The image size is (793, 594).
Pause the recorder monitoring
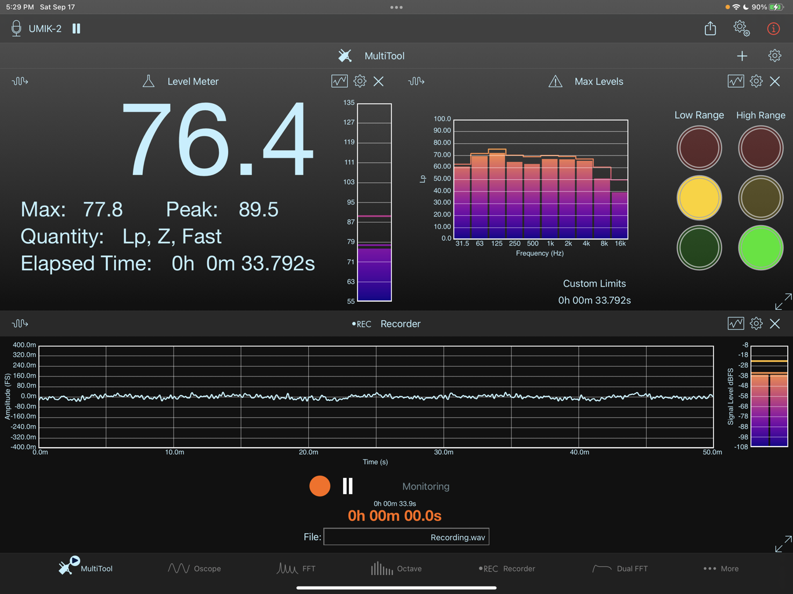348,486
